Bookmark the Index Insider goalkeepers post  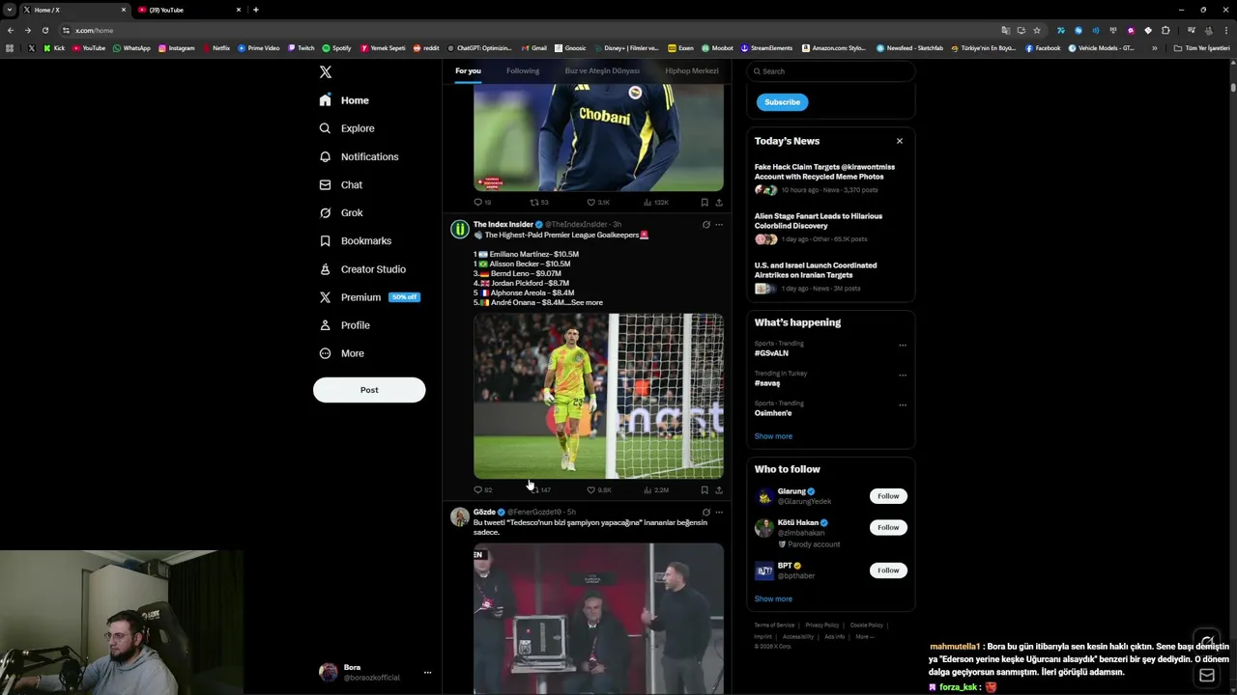tap(705, 490)
